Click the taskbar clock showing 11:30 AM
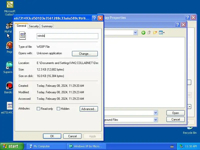Viewport: 200px width, 150px height. pyautogui.click(x=191, y=146)
